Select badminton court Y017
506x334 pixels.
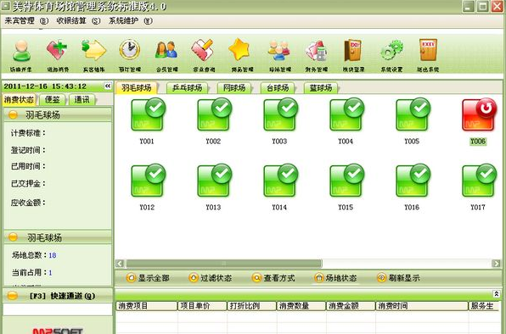coord(479,181)
